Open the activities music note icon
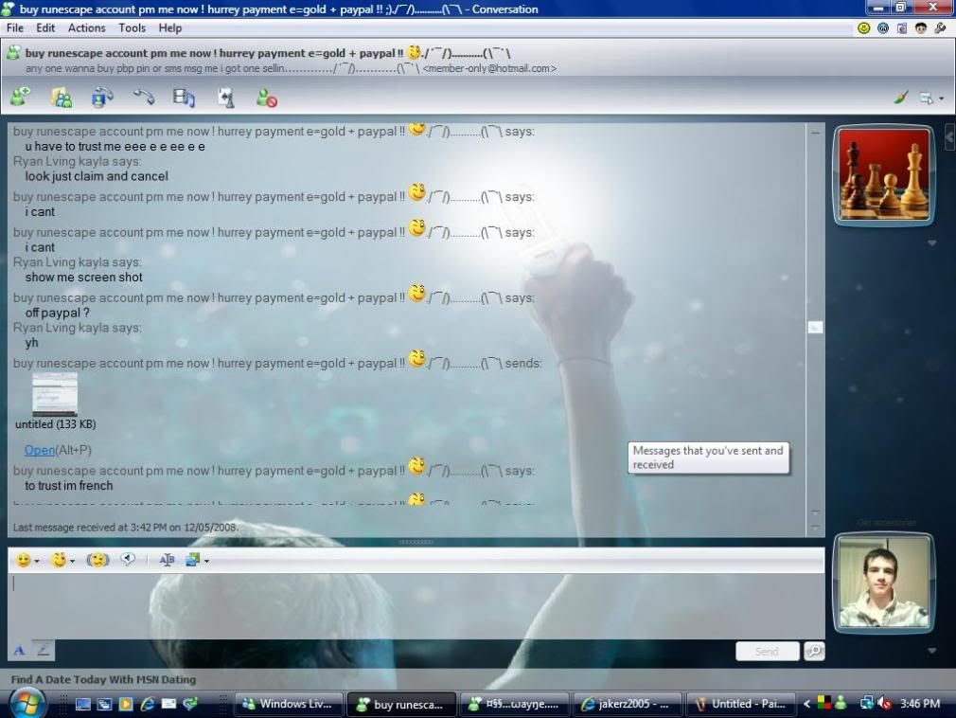 pyautogui.click(x=184, y=98)
